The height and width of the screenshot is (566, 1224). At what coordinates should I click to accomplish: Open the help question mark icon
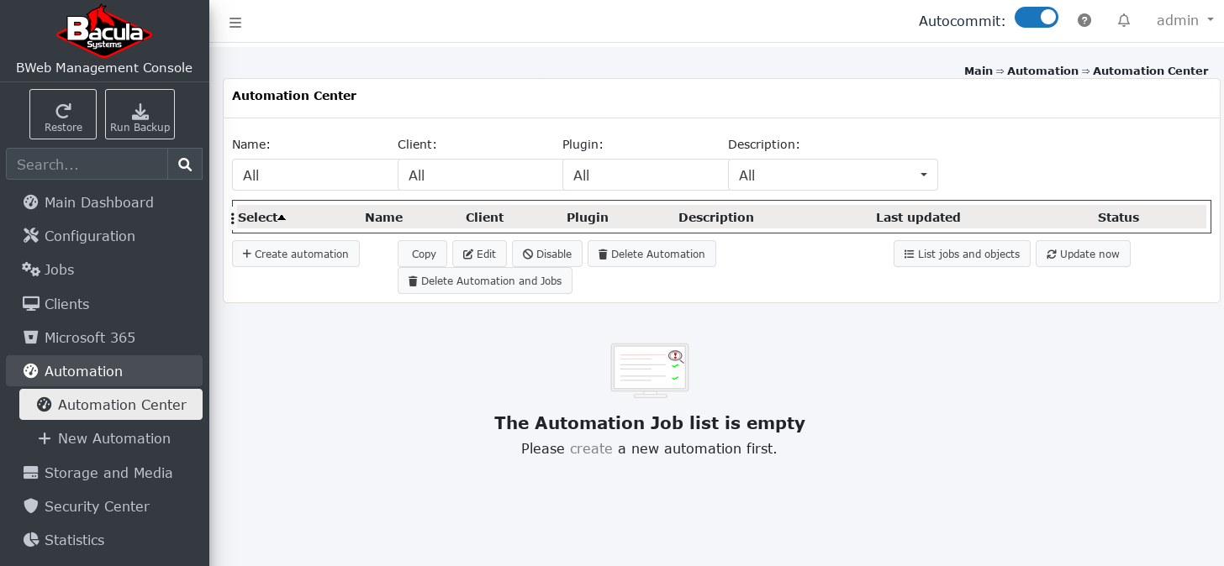[x=1084, y=20]
